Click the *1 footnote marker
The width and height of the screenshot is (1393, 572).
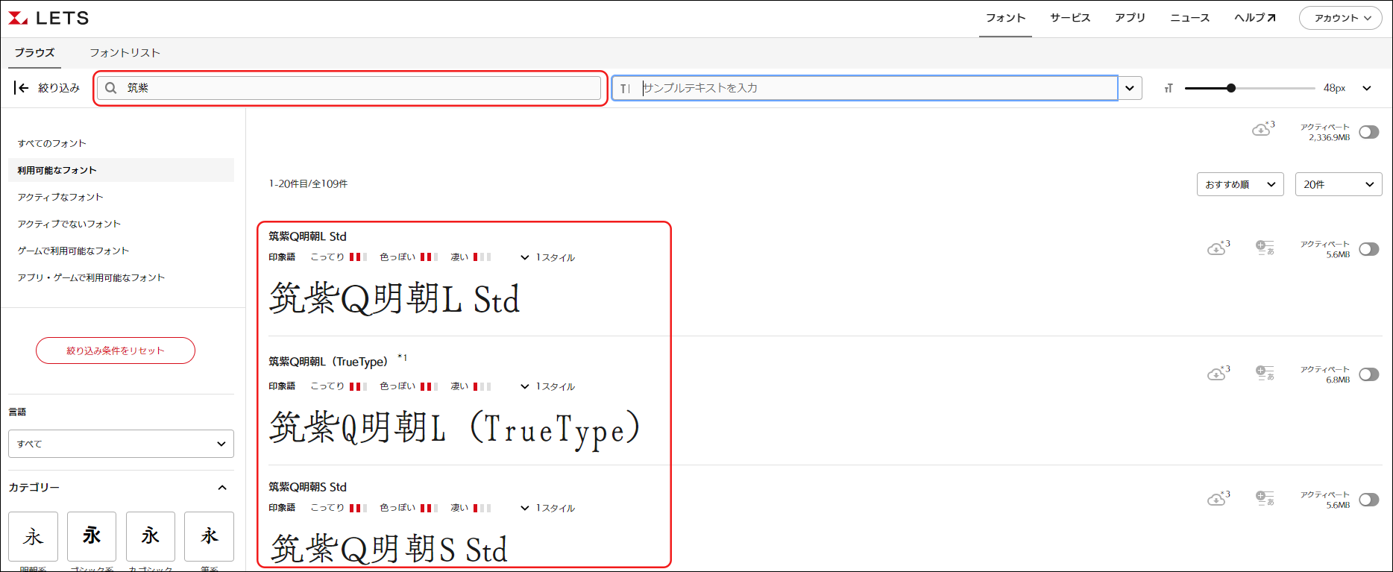(402, 358)
